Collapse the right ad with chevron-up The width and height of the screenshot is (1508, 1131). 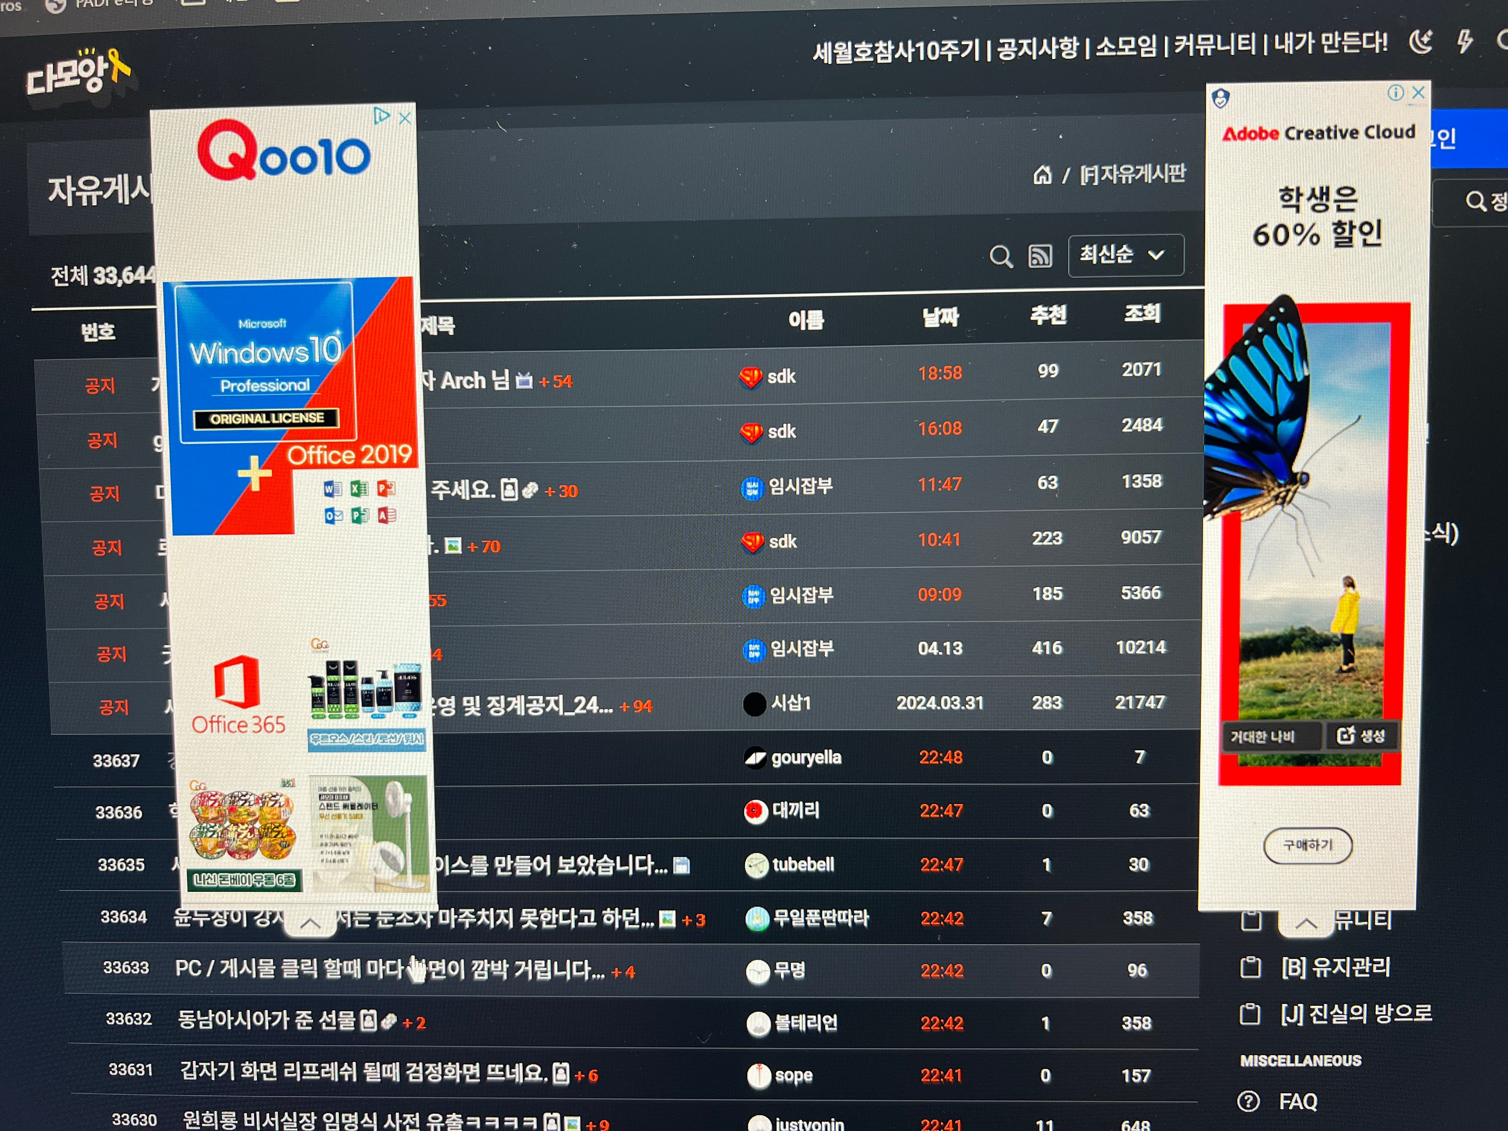coord(1306,923)
